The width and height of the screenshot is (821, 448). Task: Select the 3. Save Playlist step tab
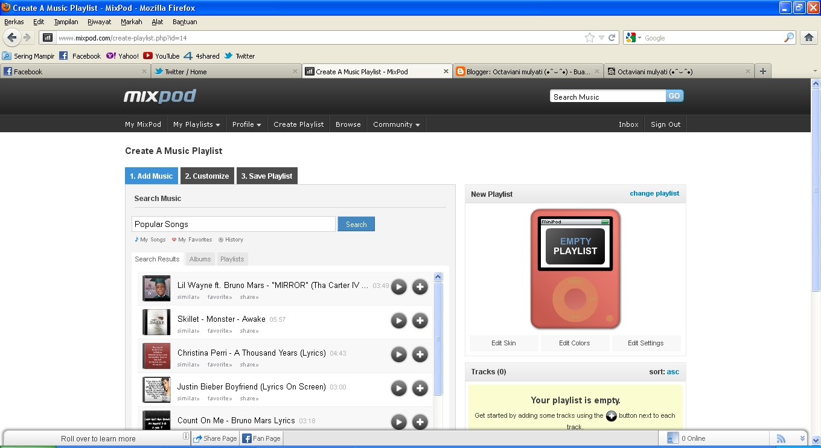[x=267, y=176]
